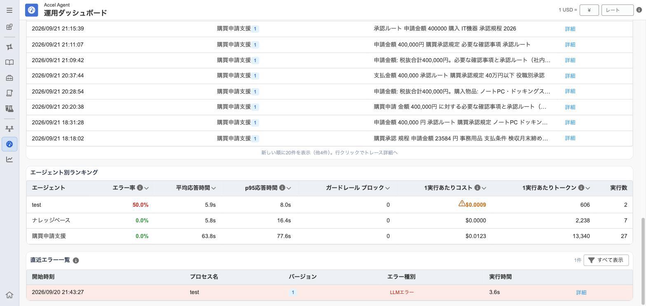Open the line chart analytics sidebar icon
646x306 pixels.
[x=9, y=159]
